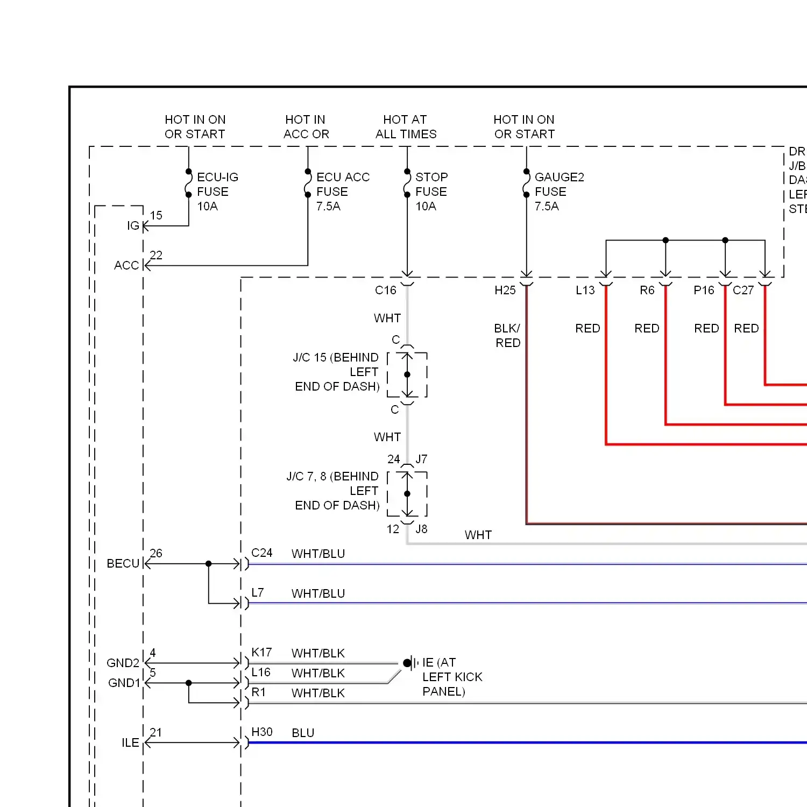807x807 pixels.
Task: Click the GND1 terminal label
Action: (x=124, y=683)
